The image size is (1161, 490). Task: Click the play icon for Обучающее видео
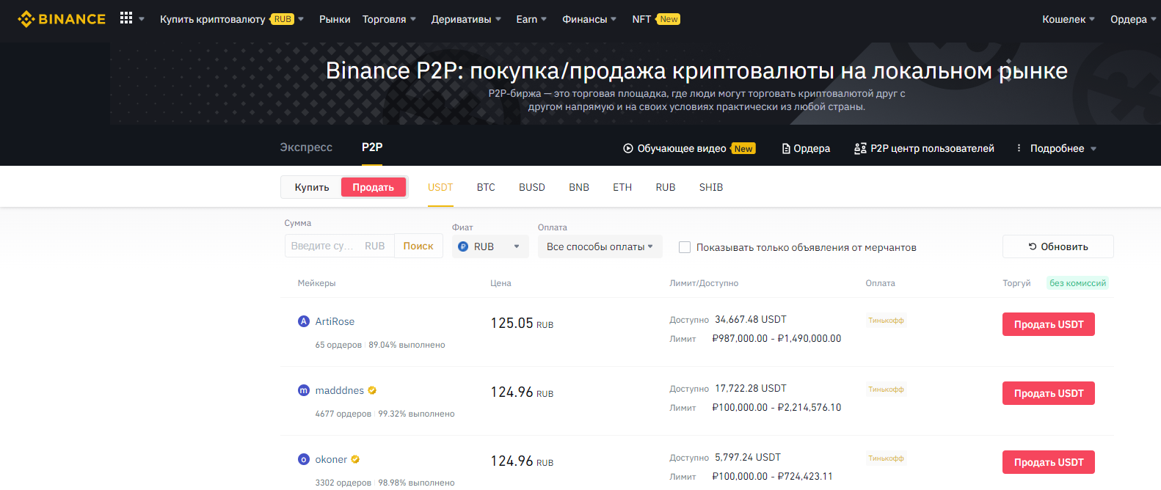coord(628,148)
